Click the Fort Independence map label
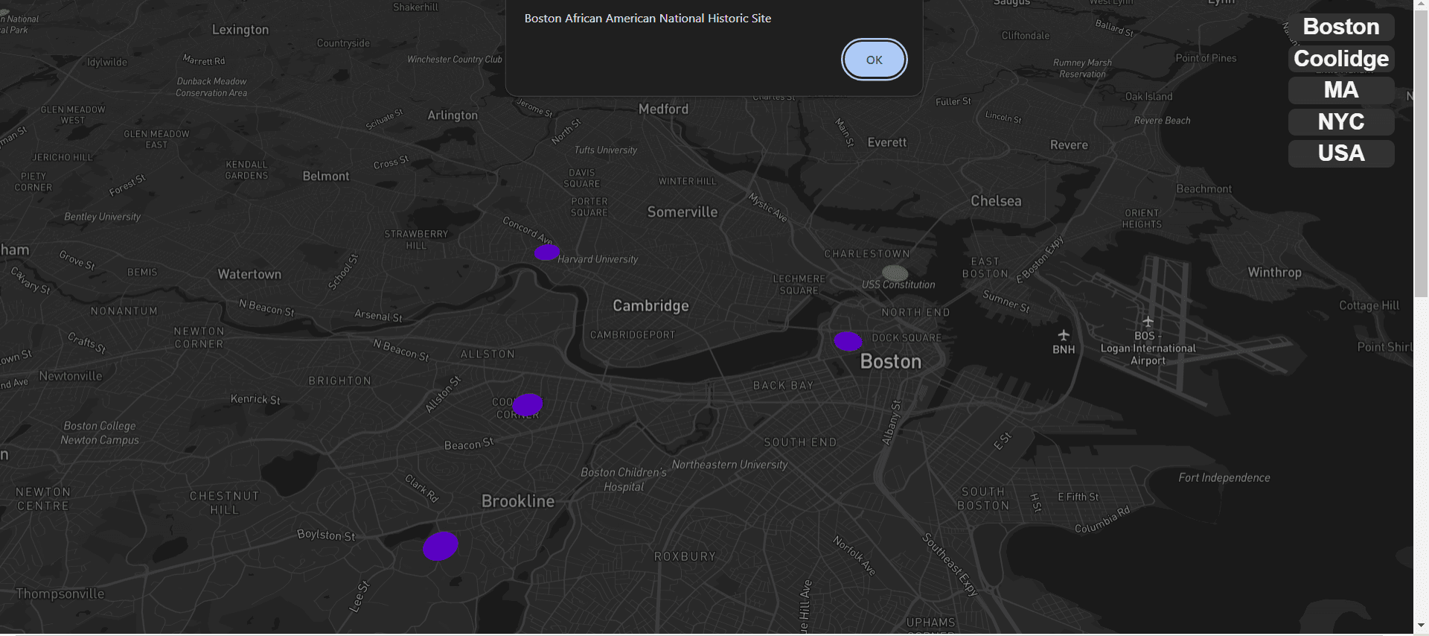The image size is (1429, 636). [x=1224, y=478]
